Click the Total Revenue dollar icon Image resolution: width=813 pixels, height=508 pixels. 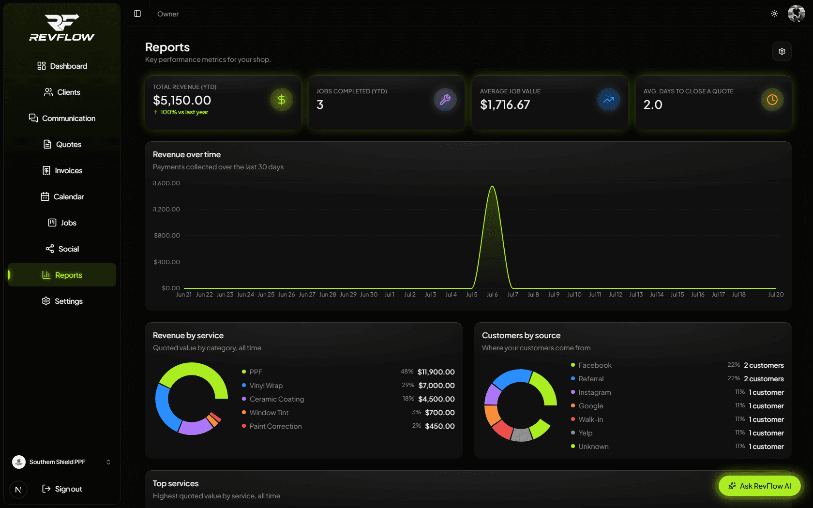[282, 100]
